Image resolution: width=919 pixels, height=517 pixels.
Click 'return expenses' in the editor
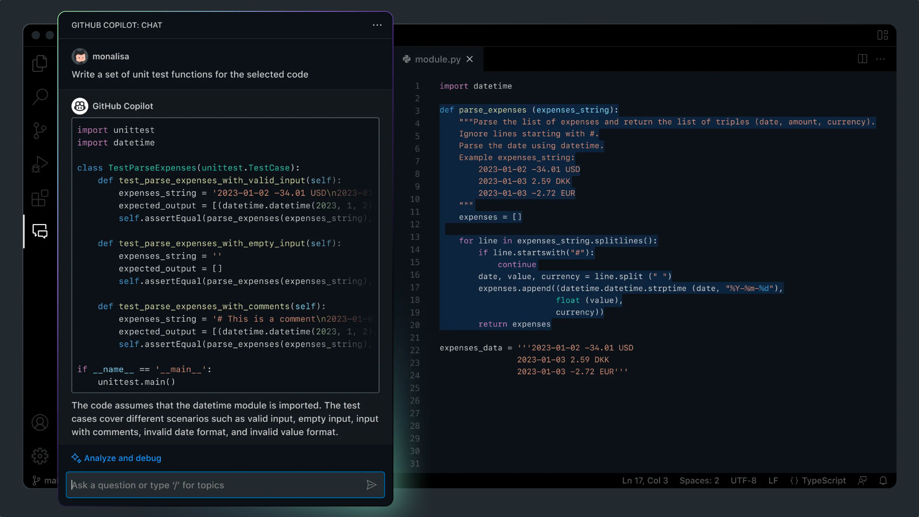[515, 324]
